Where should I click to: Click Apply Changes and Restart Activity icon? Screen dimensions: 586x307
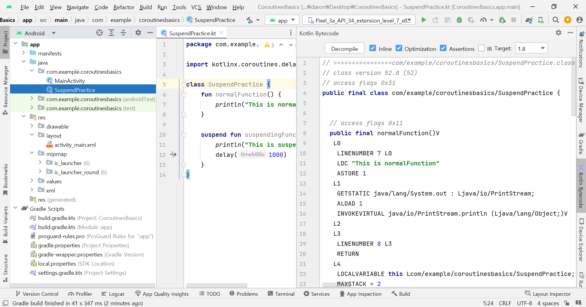tap(436, 20)
